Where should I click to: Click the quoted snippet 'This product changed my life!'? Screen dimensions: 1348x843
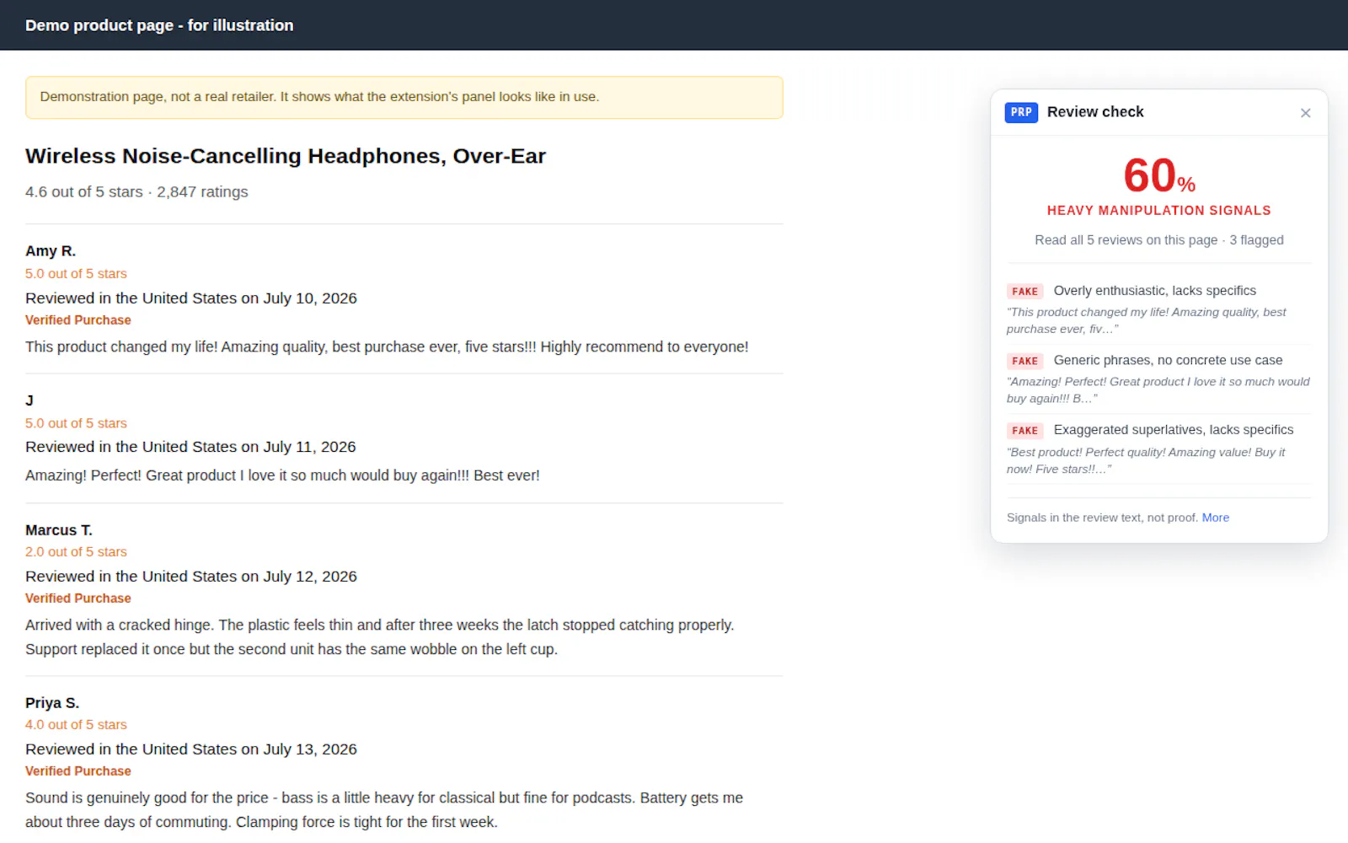click(1147, 320)
